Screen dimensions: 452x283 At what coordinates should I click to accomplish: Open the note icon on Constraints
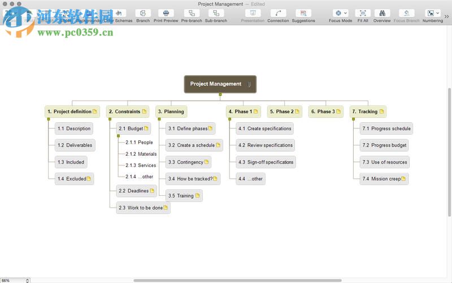click(144, 112)
